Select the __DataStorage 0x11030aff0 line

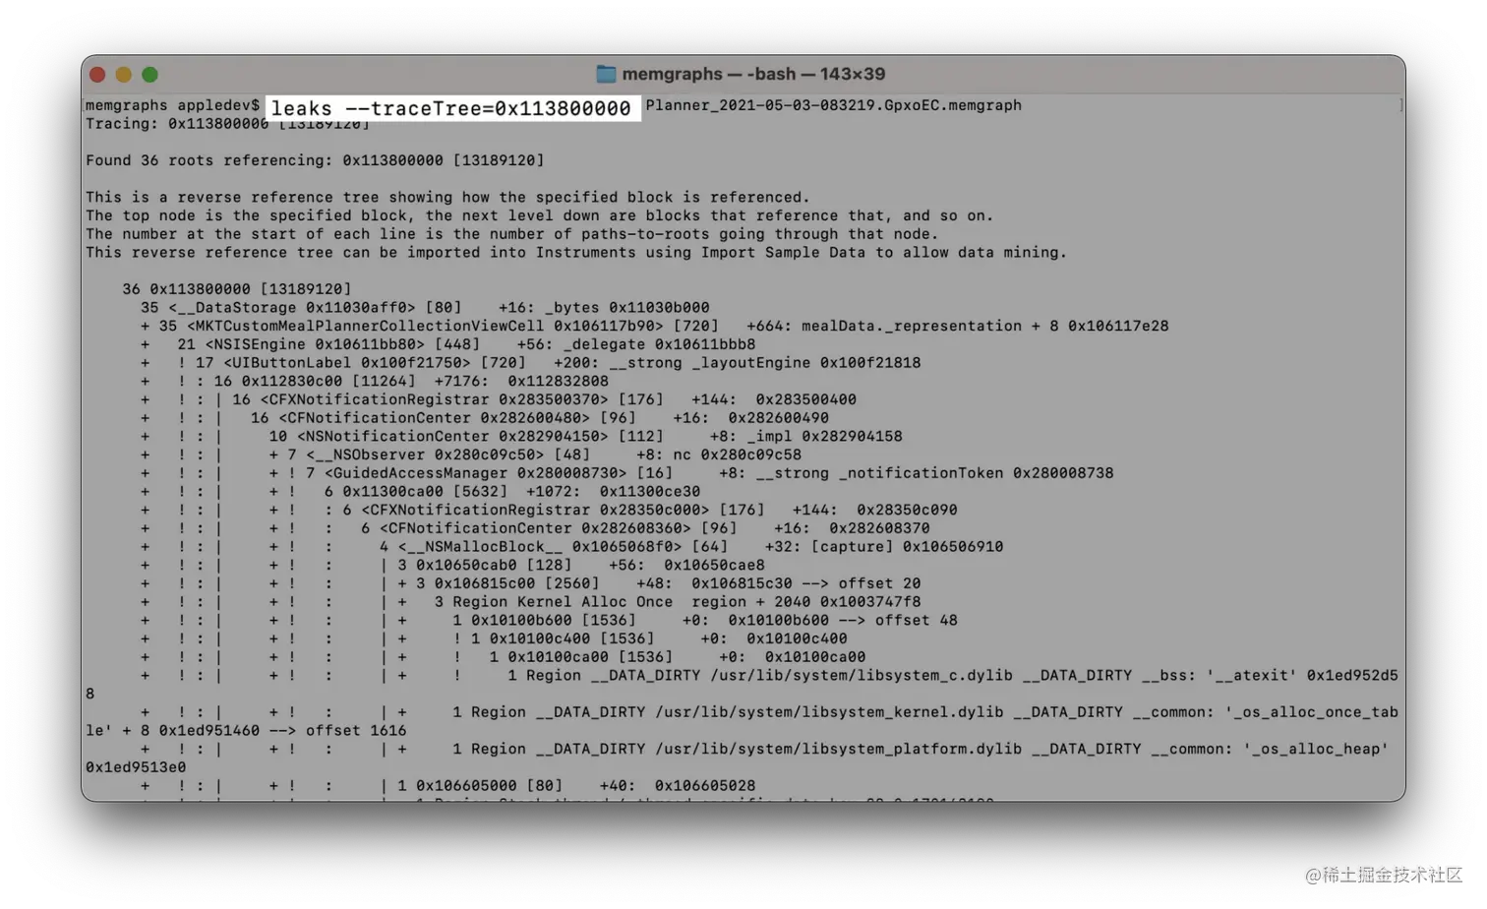coord(425,308)
